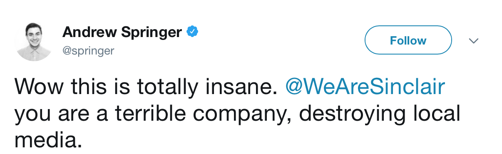Show more tweet actions via chevron

474,41
